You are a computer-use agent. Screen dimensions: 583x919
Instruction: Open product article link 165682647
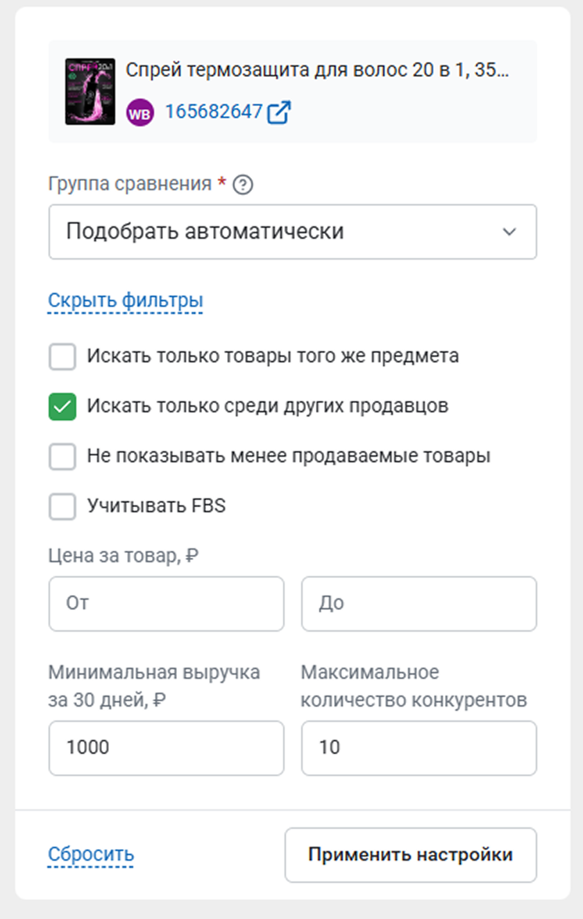pyautogui.click(x=214, y=112)
